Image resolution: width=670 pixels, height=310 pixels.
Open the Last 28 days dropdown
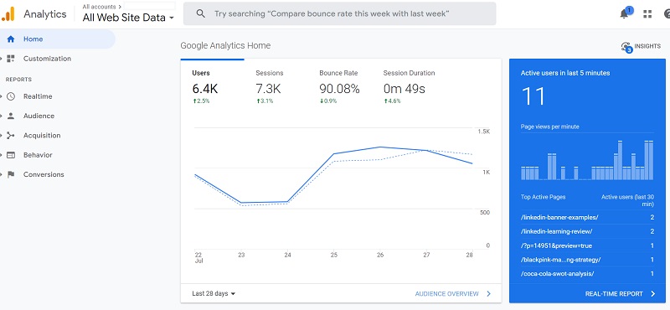(214, 294)
